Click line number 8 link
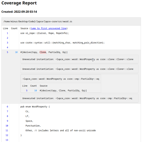The image size is (151, 142). (7, 116)
